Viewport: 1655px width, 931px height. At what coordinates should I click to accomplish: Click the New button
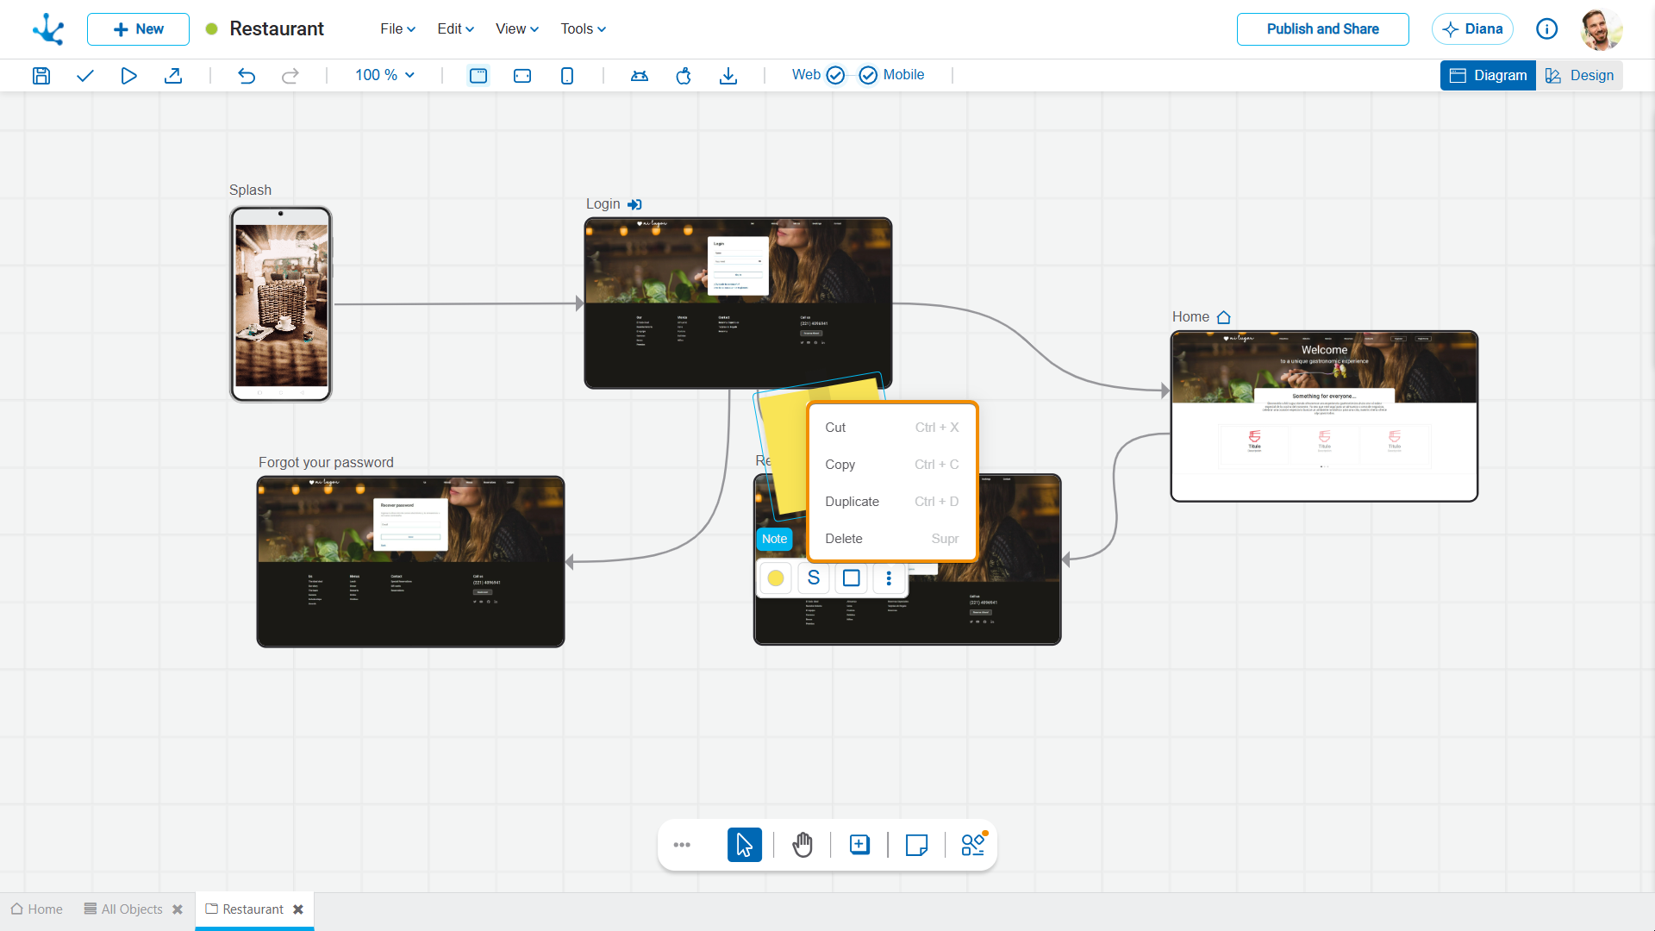click(x=138, y=29)
